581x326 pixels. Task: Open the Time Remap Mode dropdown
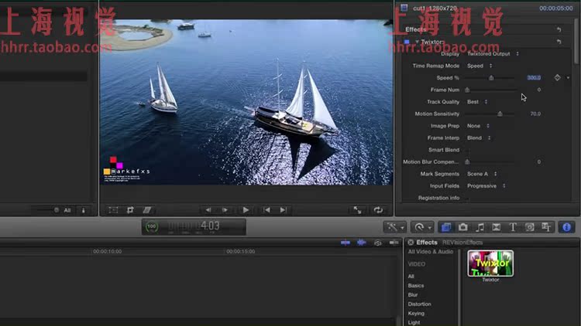[x=480, y=66]
